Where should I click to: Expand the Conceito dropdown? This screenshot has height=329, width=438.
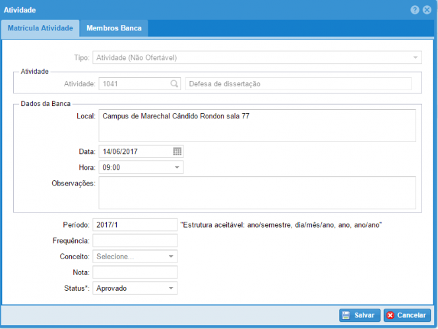[171, 257]
